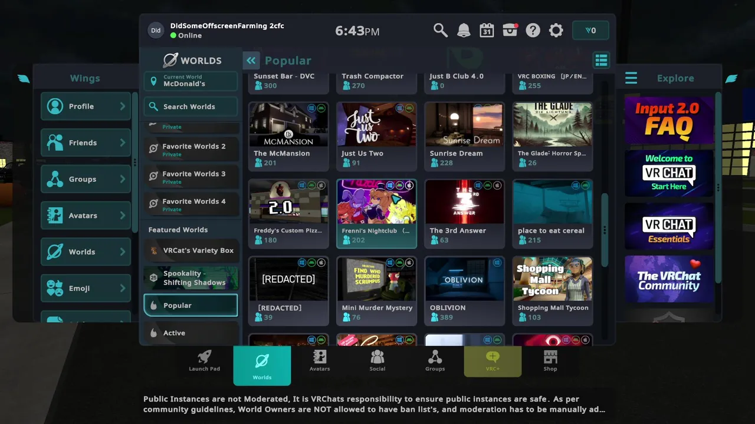Click the back double-arrow beside Popular
The width and height of the screenshot is (755, 424).
(x=251, y=60)
